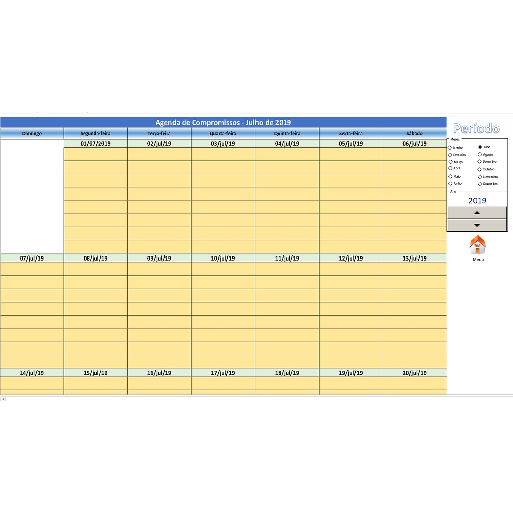The image size is (513, 513).
Task: Click the down arrow to decrease year
Action: click(x=477, y=225)
